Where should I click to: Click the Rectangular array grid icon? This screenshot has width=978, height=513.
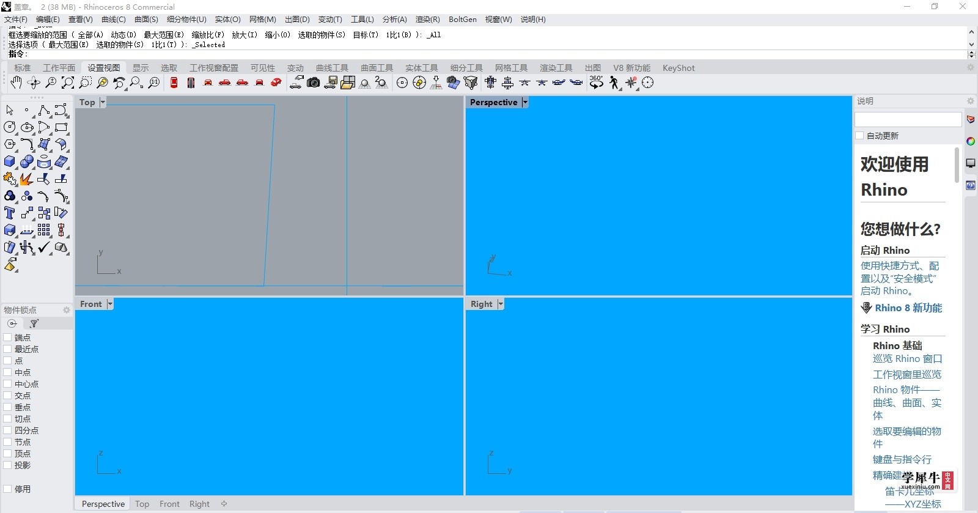[44, 230]
